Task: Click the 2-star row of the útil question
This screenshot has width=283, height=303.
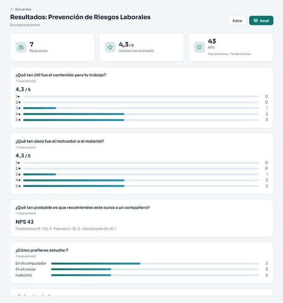Action: (142, 102)
